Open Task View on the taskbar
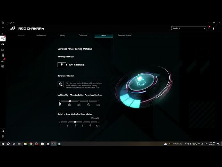The height and width of the screenshot is (167, 222). [x=19, y=144]
